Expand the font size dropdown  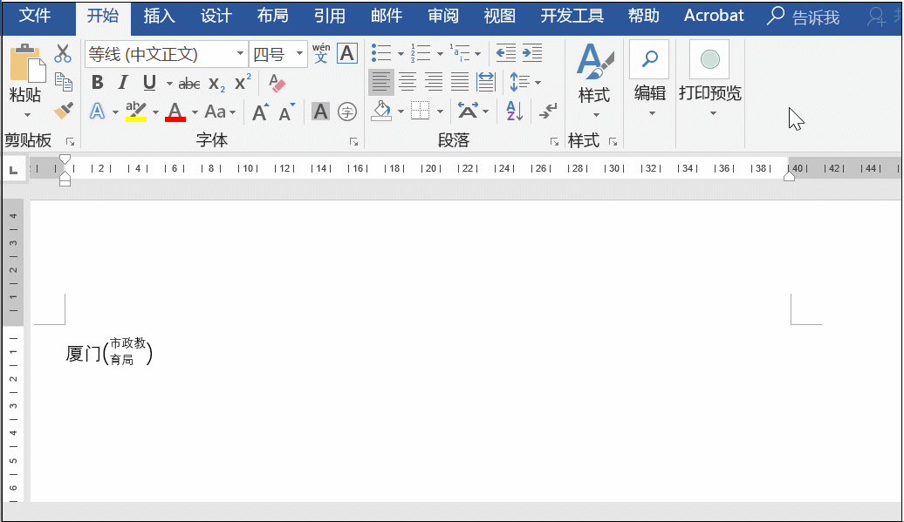pos(300,54)
